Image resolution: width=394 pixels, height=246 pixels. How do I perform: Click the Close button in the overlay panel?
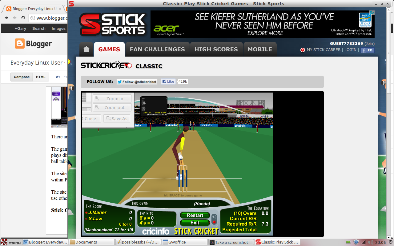coord(91,118)
